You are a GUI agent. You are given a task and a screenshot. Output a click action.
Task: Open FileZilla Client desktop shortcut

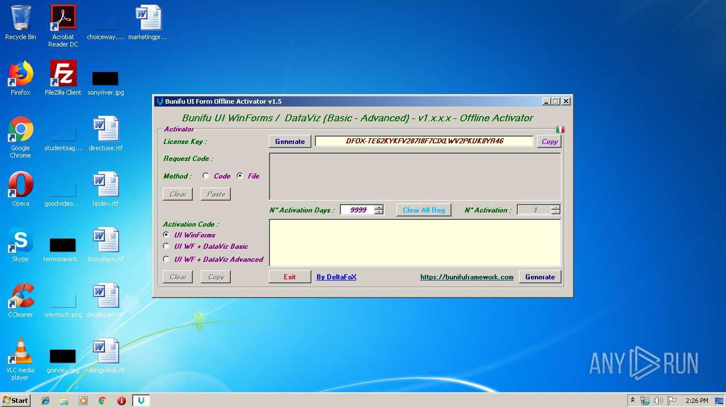click(x=63, y=78)
